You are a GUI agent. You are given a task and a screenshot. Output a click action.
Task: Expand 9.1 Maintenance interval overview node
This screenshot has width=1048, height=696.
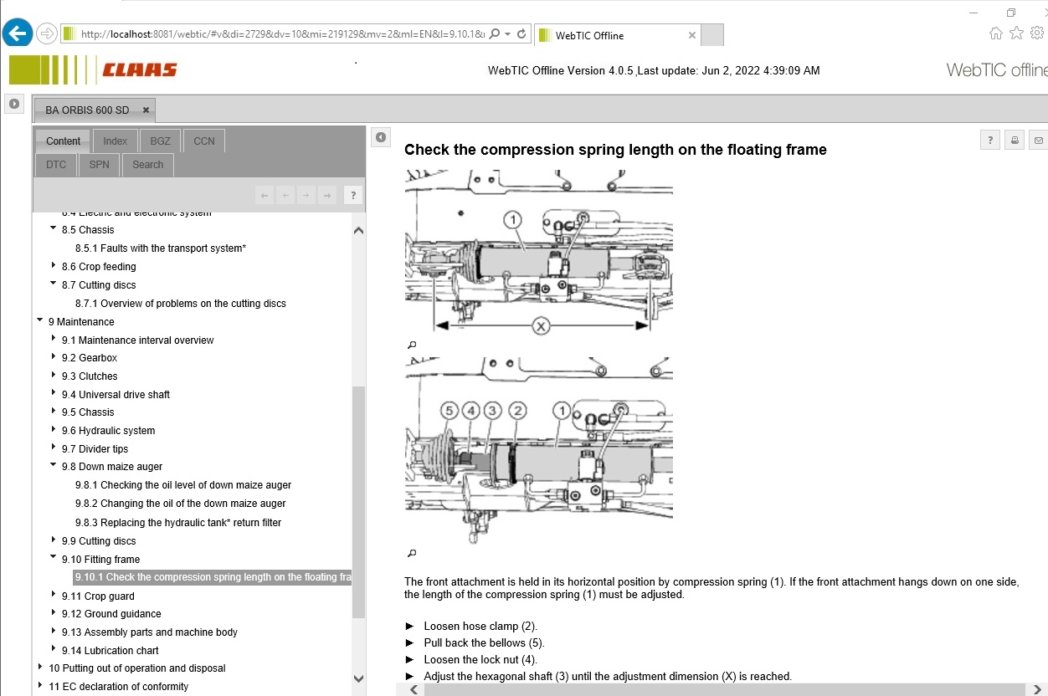(x=54, y=339)
